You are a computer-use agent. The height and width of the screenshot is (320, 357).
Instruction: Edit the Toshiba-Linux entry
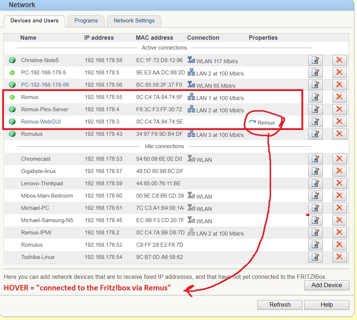(x=315, y=258)
